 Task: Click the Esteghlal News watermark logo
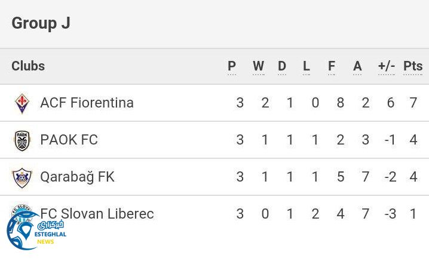(x=36, y=231)
